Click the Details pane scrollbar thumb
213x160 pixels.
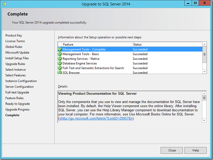[x=204, y=98]
